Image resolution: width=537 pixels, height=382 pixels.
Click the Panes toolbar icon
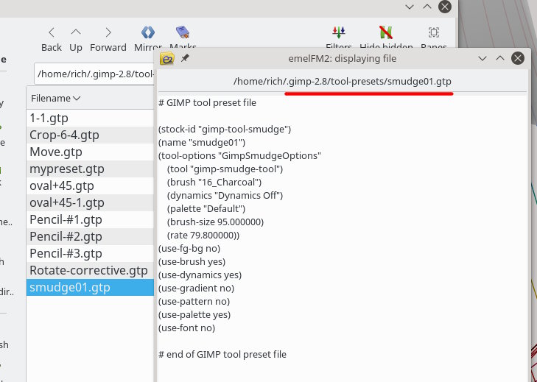point(434,32)
